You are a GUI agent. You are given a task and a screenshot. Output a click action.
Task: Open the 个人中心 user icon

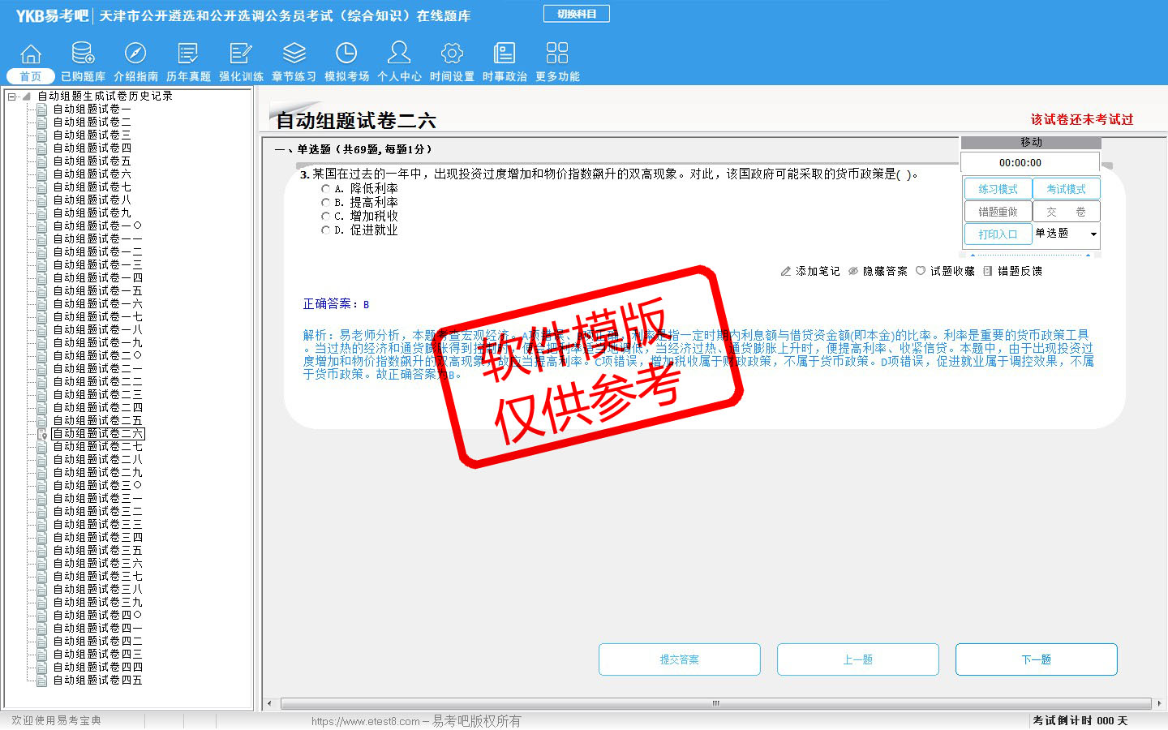[x=399, y=54]
